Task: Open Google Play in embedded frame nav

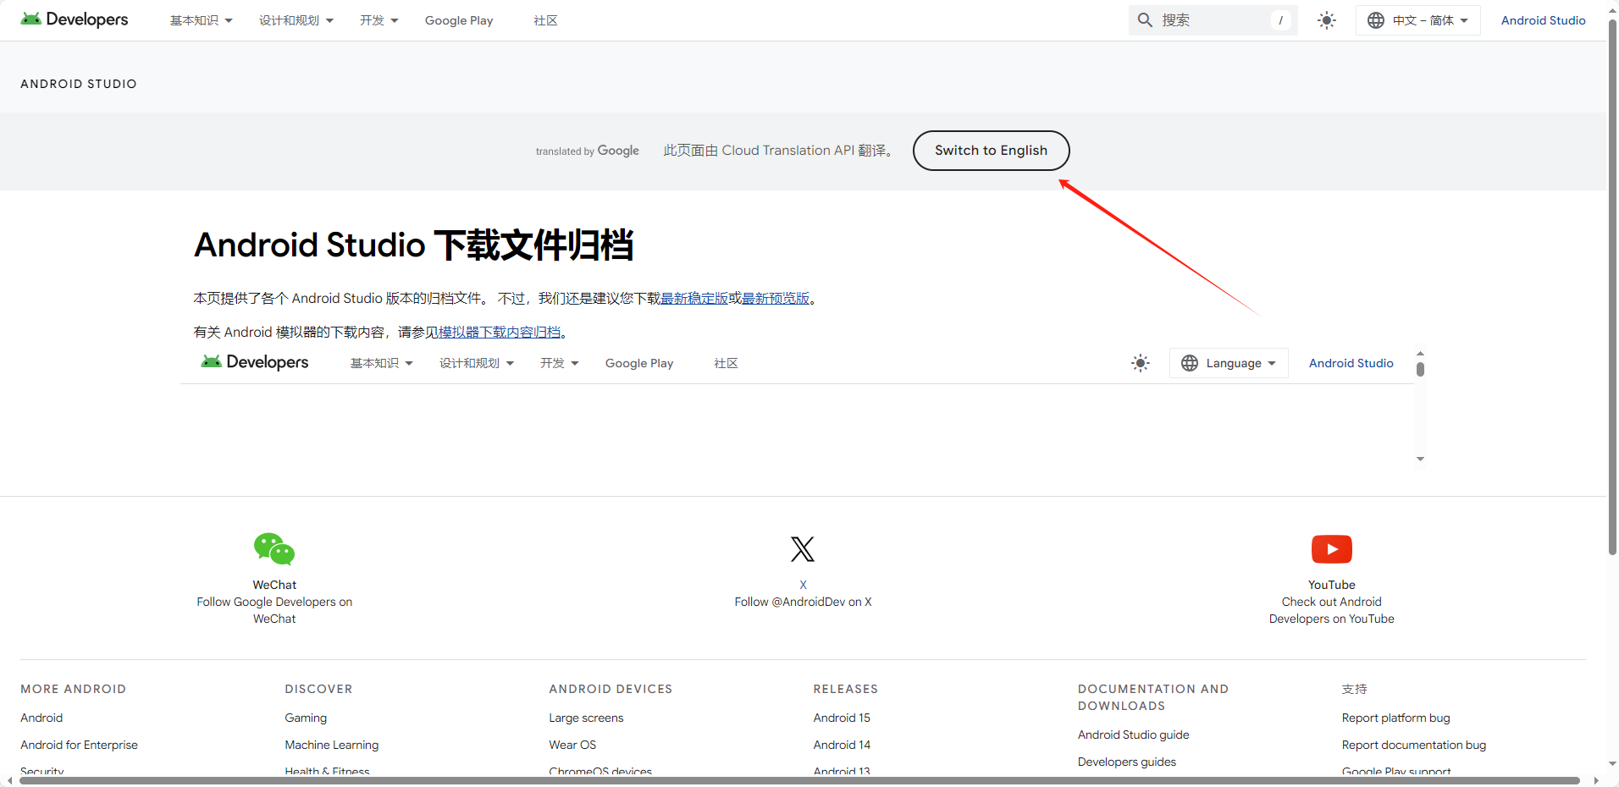Action: (639, 363)
